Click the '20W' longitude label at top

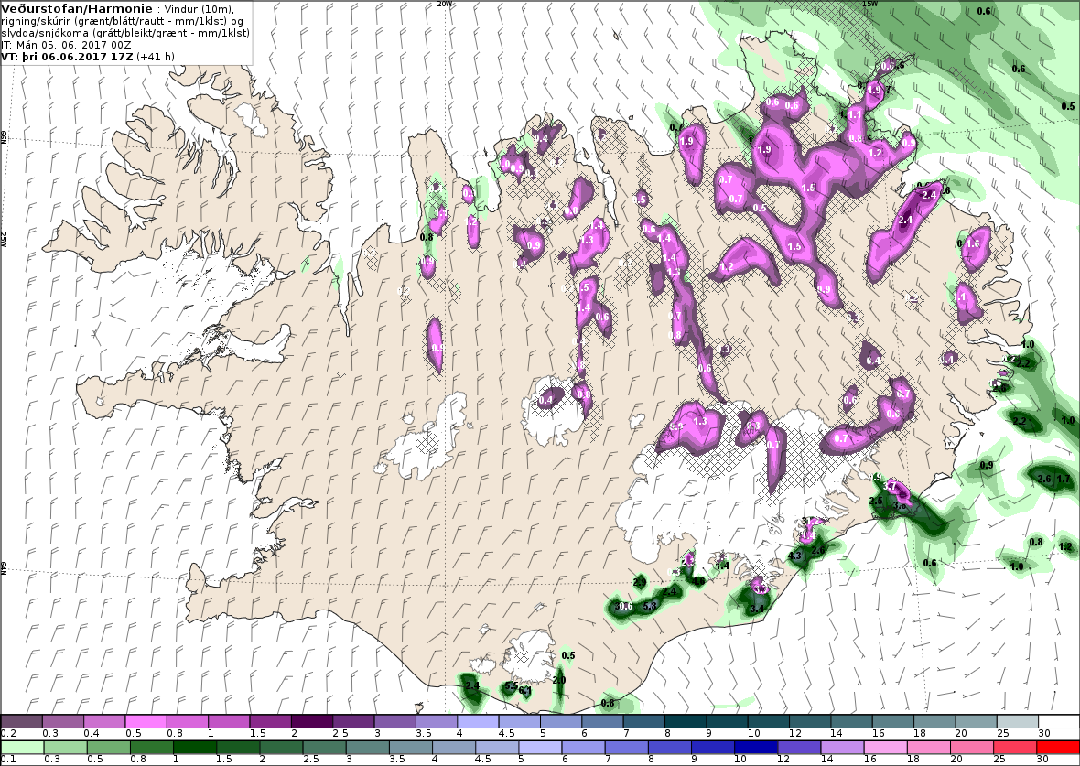445,4
